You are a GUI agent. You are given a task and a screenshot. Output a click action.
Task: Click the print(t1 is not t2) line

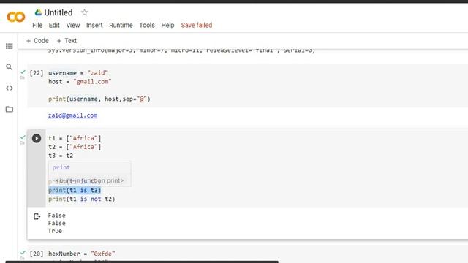point(81,199)
